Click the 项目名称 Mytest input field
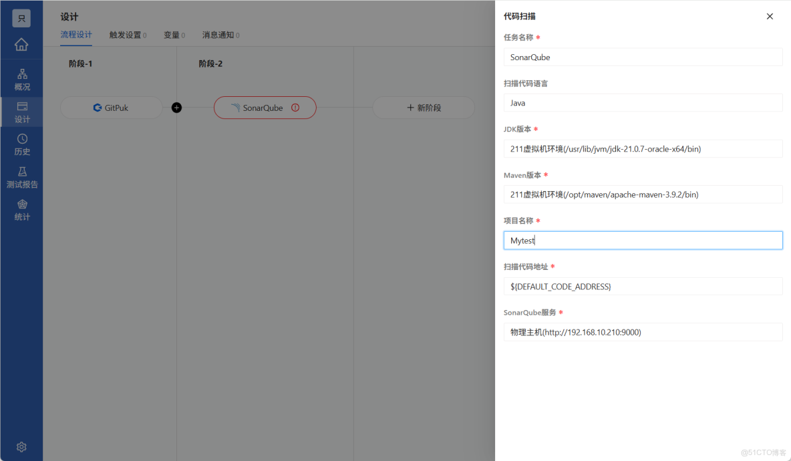This screenshot has width=791, height=461. pyautogui.click(x=643, y=240)
